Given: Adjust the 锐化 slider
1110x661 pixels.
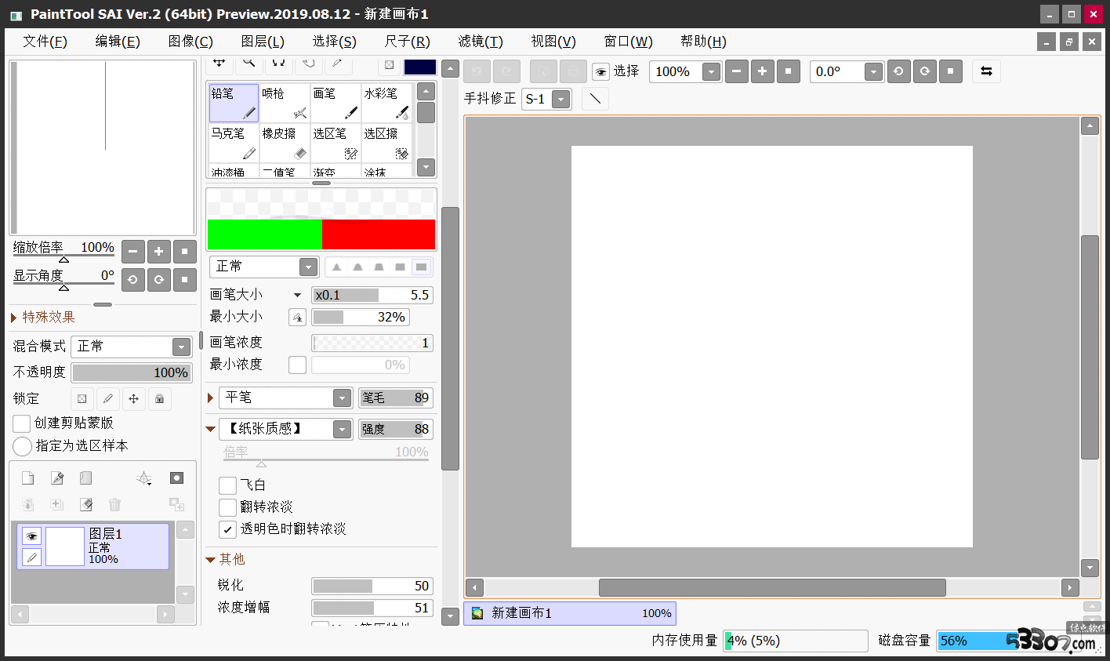Looking at the screenshot, I should tap(372, 586).
